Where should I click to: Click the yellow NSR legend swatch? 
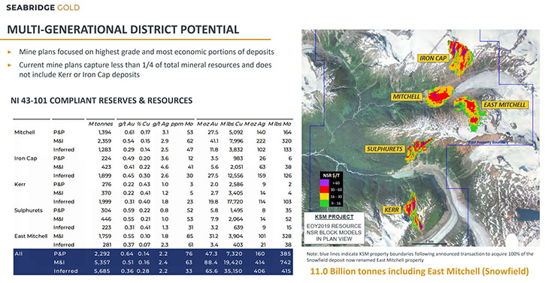tap(324, 197)
